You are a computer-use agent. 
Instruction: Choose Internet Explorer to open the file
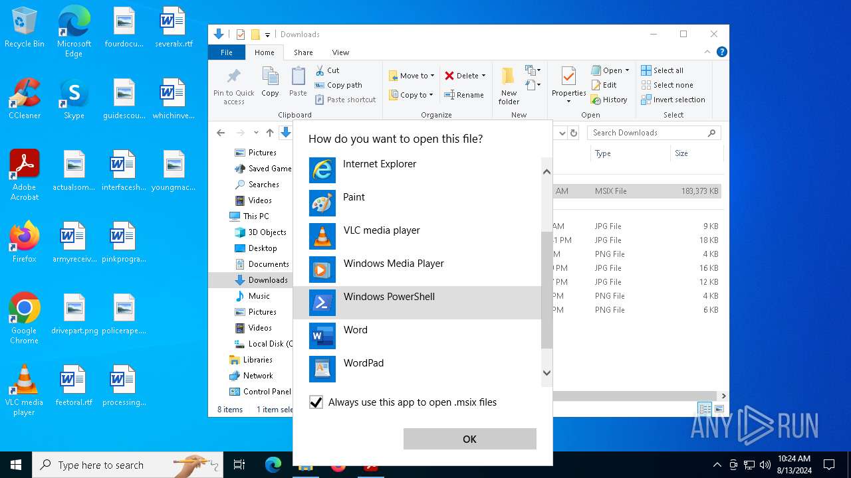(x=417, y=170)
